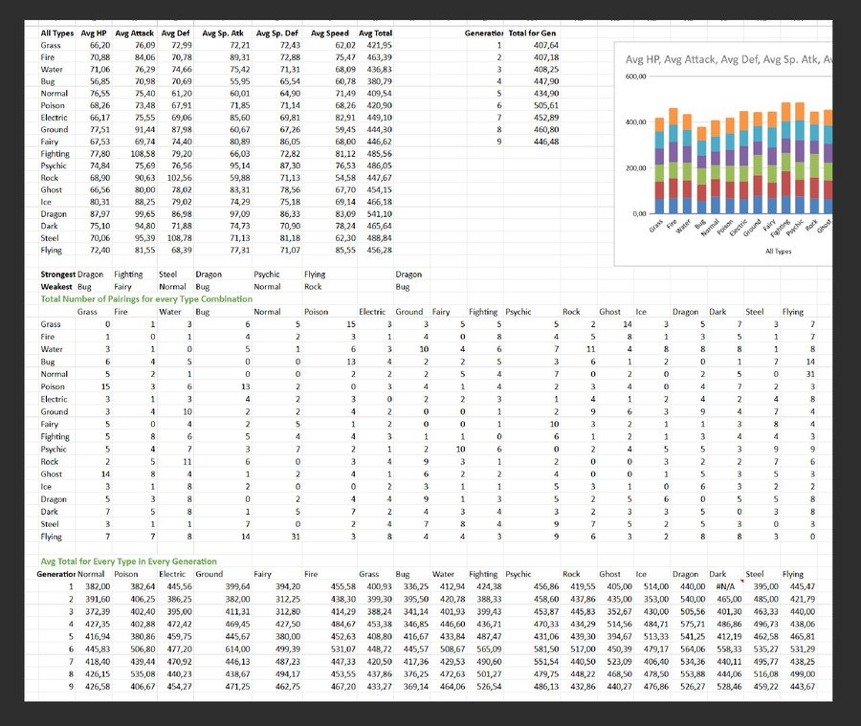Screen dimensions: 861x726
Task: Select the #N/A error cell under Dark
Action: coord(725,586)
